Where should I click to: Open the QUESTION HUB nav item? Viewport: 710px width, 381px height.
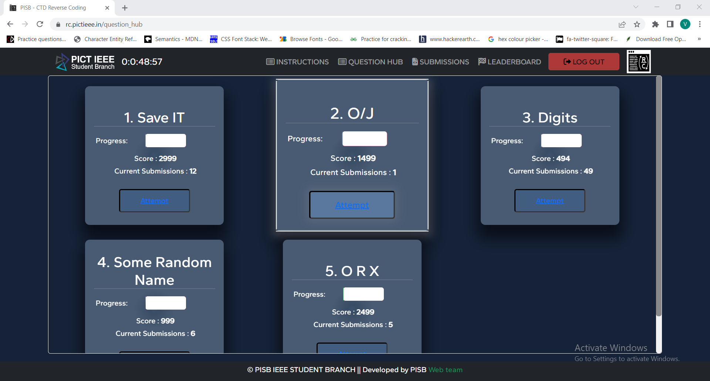click(x=371, y=62)
